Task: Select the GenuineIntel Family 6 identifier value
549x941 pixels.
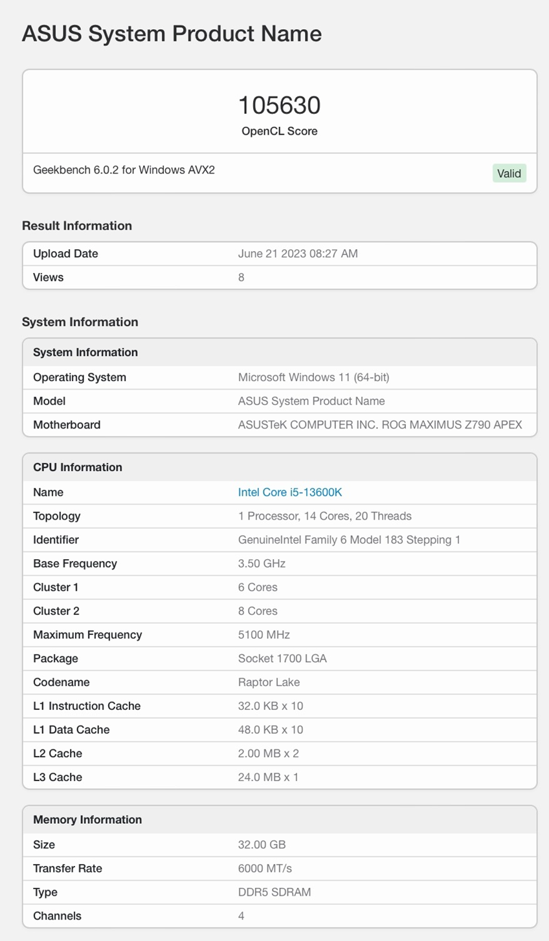Action: pos(349,539)
